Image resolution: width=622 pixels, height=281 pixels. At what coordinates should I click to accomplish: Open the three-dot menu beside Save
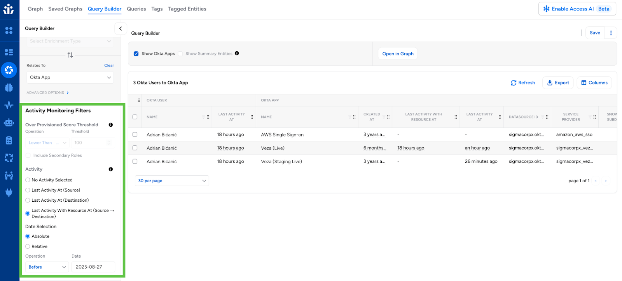611,33
